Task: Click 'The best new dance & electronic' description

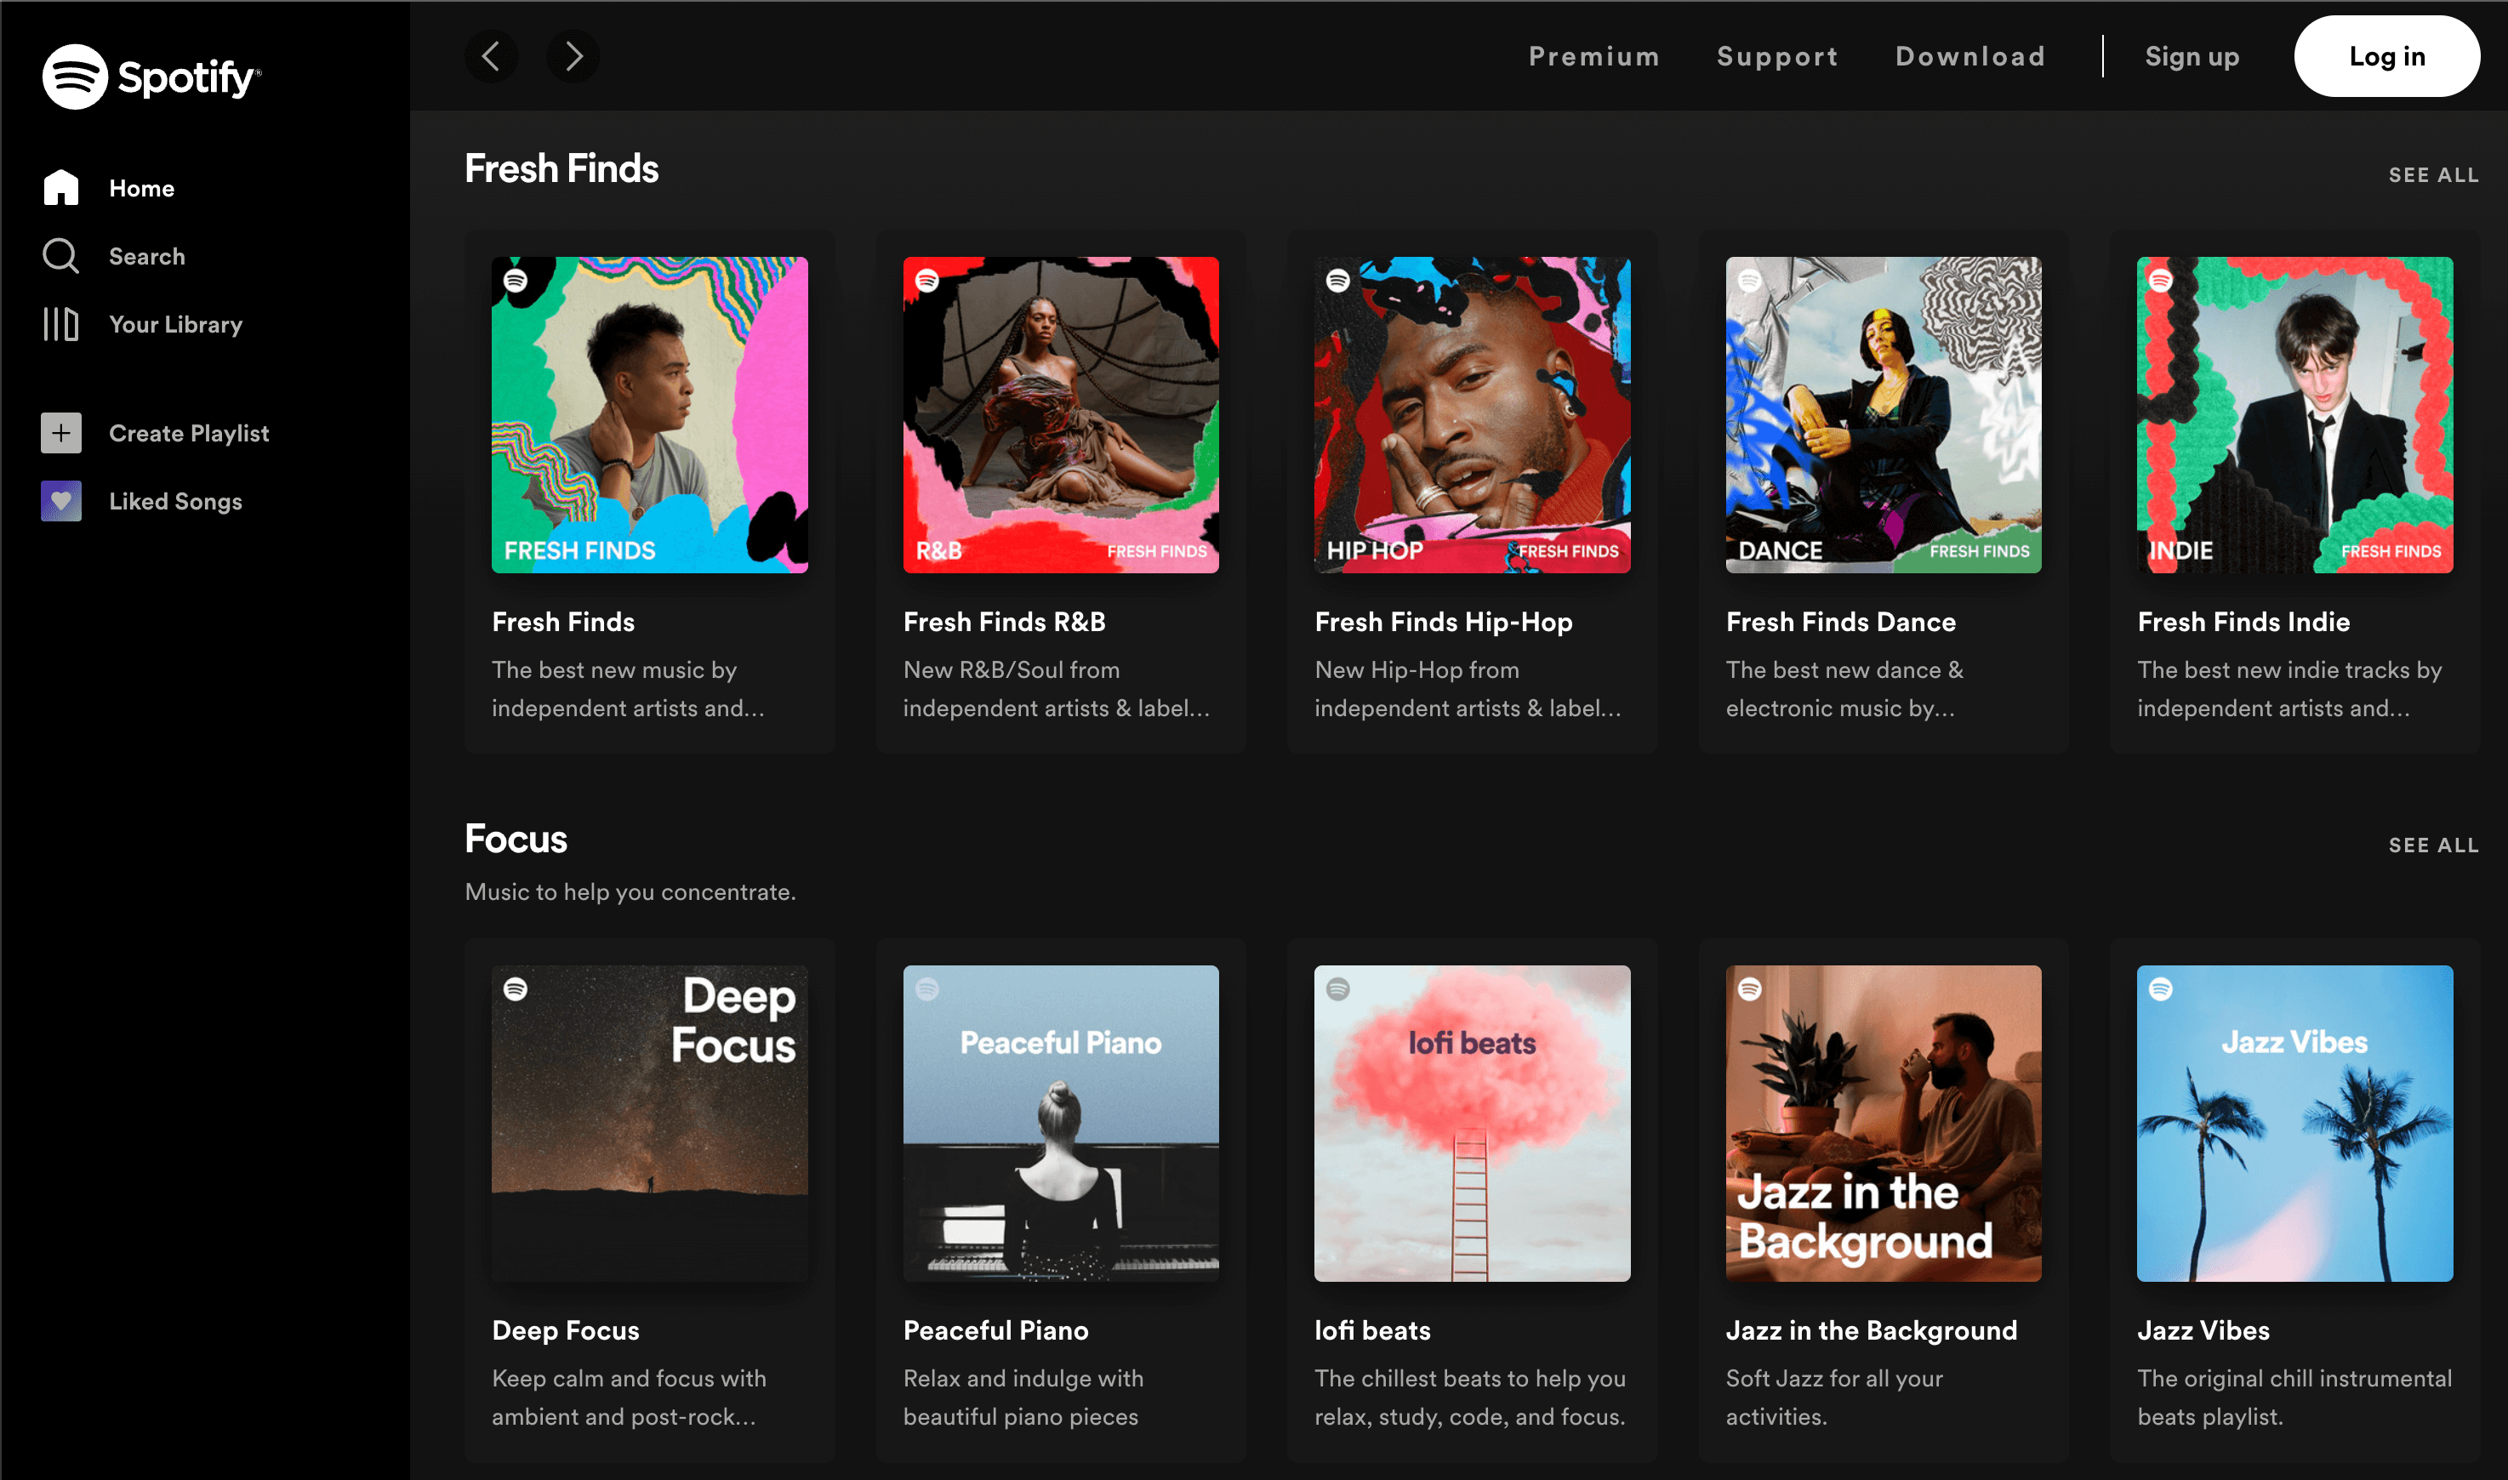Action: (x=1845, y=689)
